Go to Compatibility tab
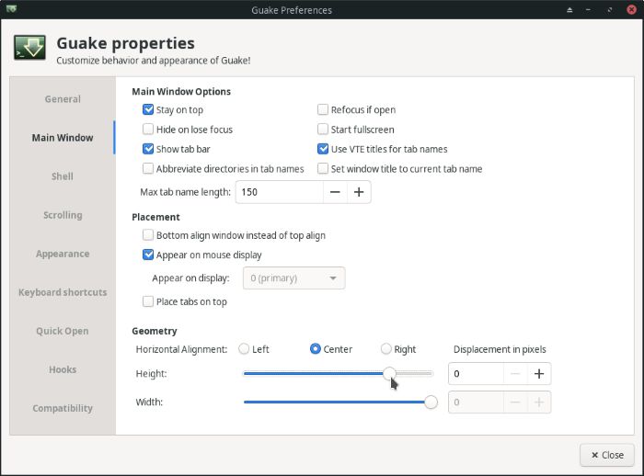 [x=63, y=408]
